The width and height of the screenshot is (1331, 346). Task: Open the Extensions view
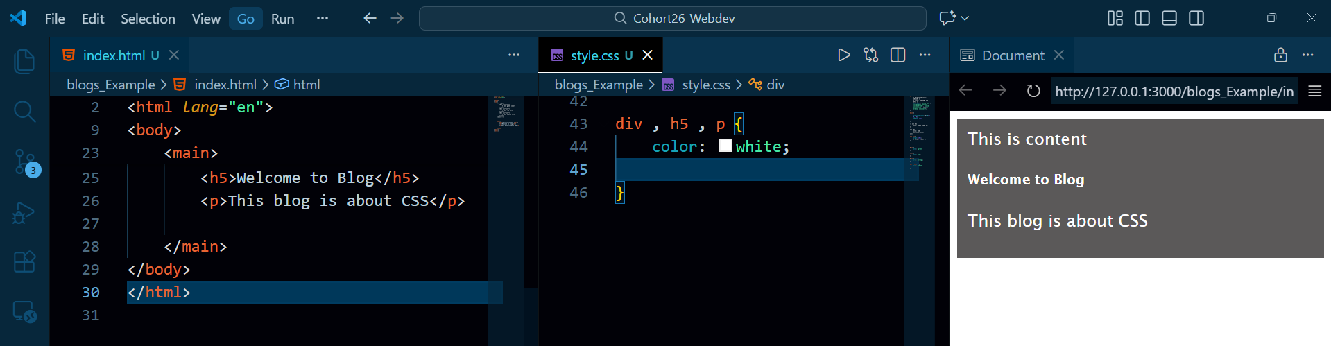click(x=24, y=262)
